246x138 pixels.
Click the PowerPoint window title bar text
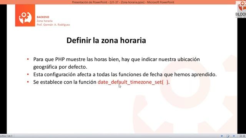[x=123, y=2]
